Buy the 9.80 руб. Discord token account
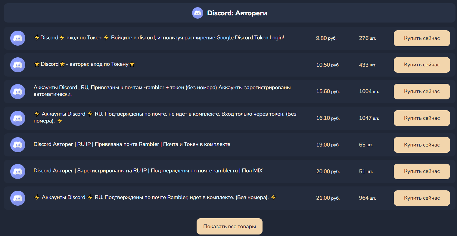 (x=421, y=38)
